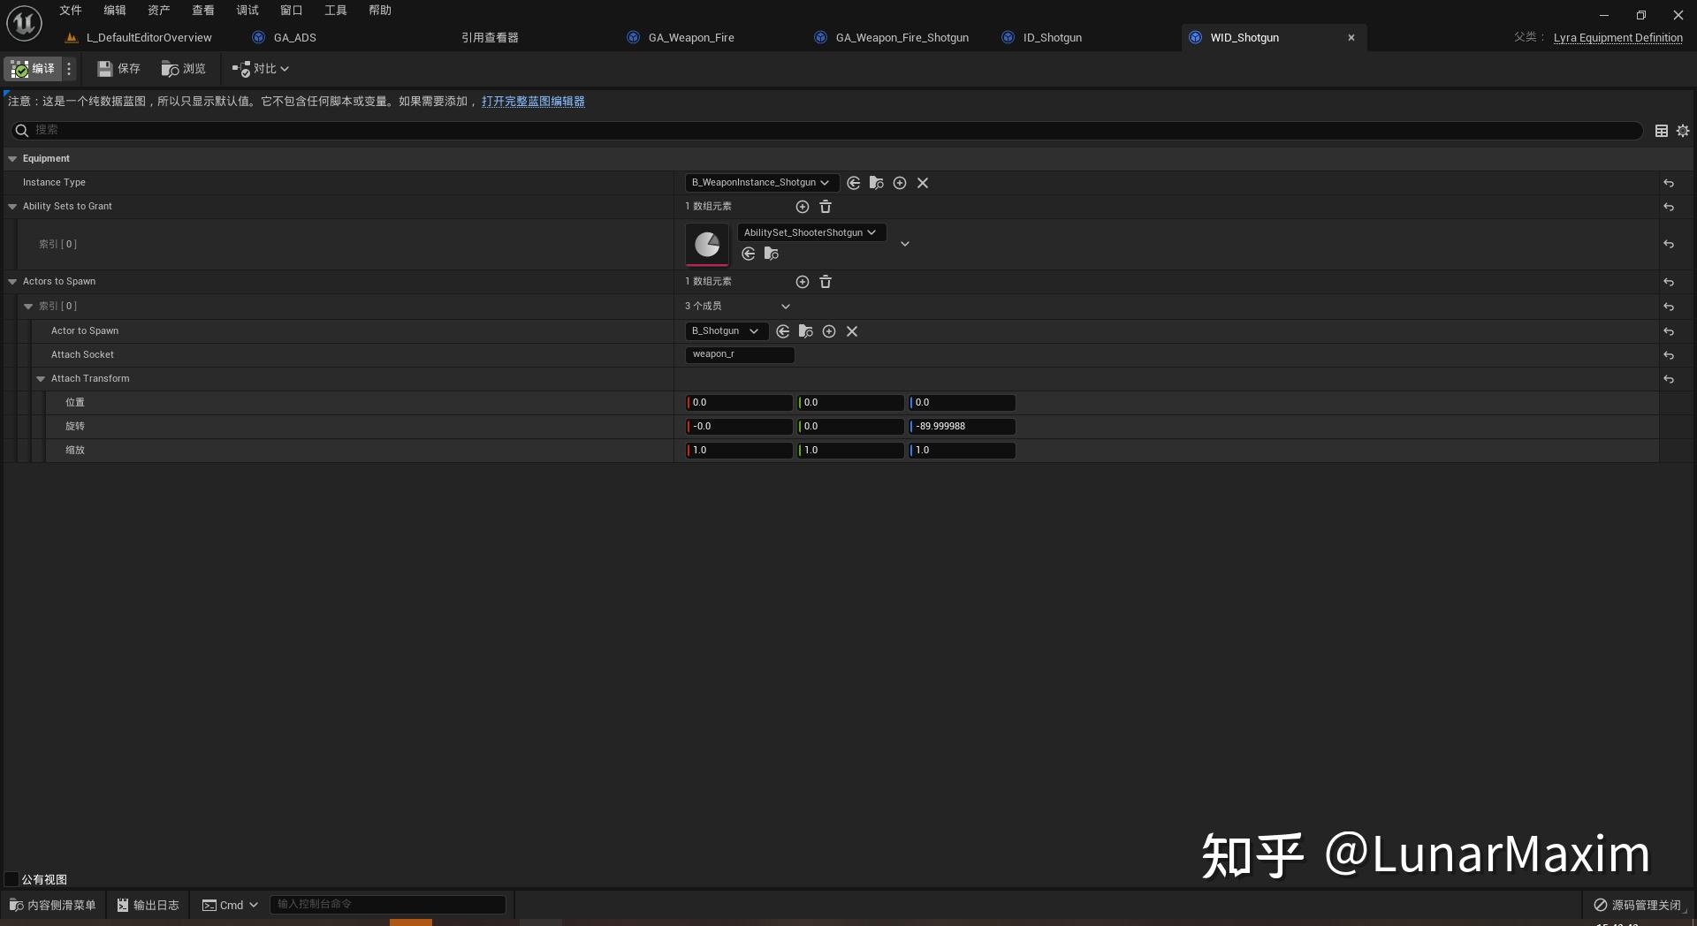Screen dimensions: 1697x926
Task: Use selected asset for ability set
Action: [x=749, y=254]
